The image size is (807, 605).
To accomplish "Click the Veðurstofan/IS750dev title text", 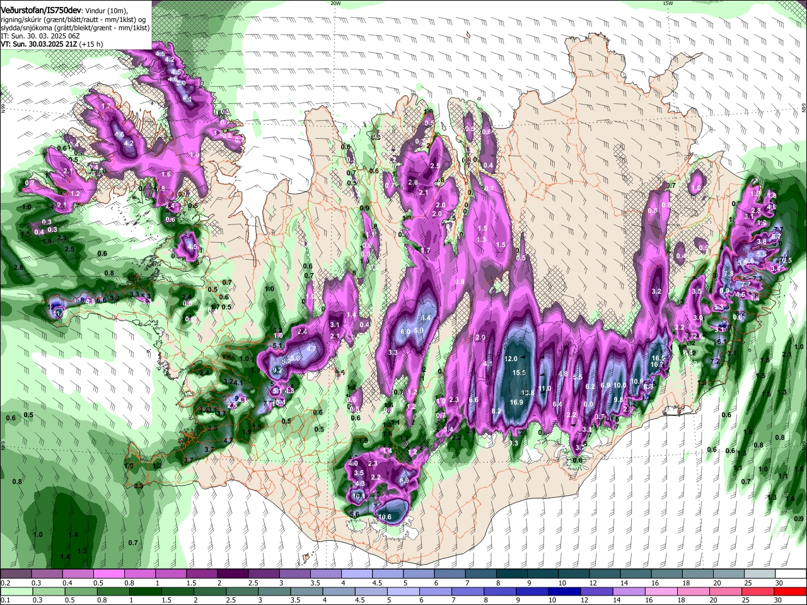I will click(x=41, y=11).
